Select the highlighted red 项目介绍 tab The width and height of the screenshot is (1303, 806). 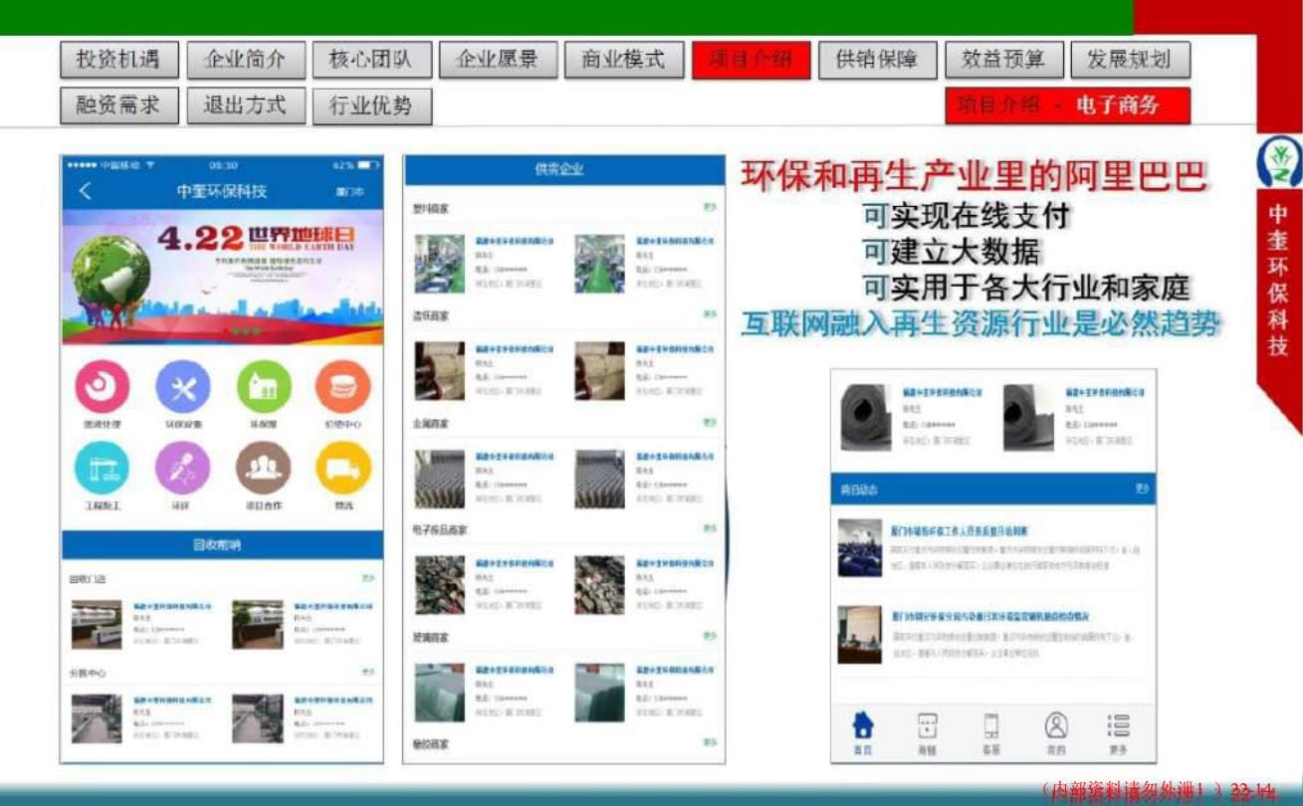751,60
